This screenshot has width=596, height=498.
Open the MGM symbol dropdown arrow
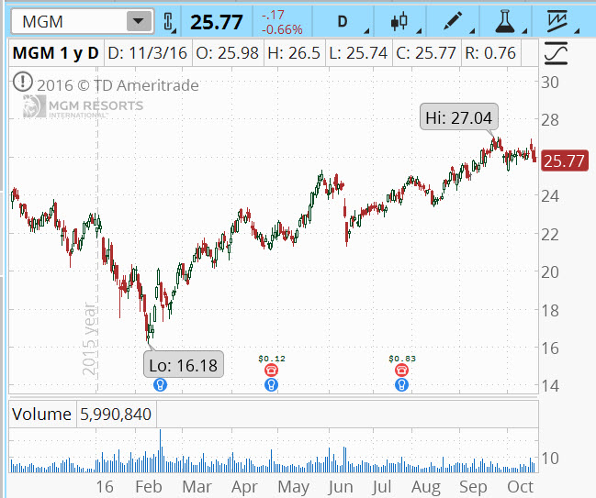[x=139, y=21]
